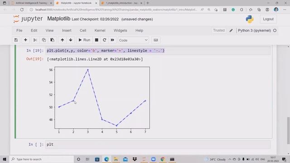290x163 pixels.
Task: Open browser Settings and more menu
Action: click(285, 10)
